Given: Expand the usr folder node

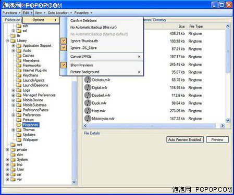Looking at the screenshot, I should (x=7, y=174).
